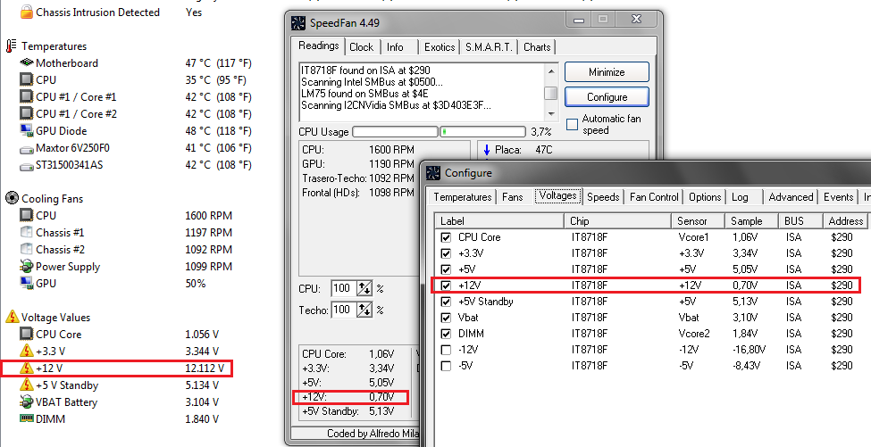Uncheck the +5V Standby checkbox
The height and width of the screenshot is (447, 871).
pyautogui.click(x=446, y=302)
